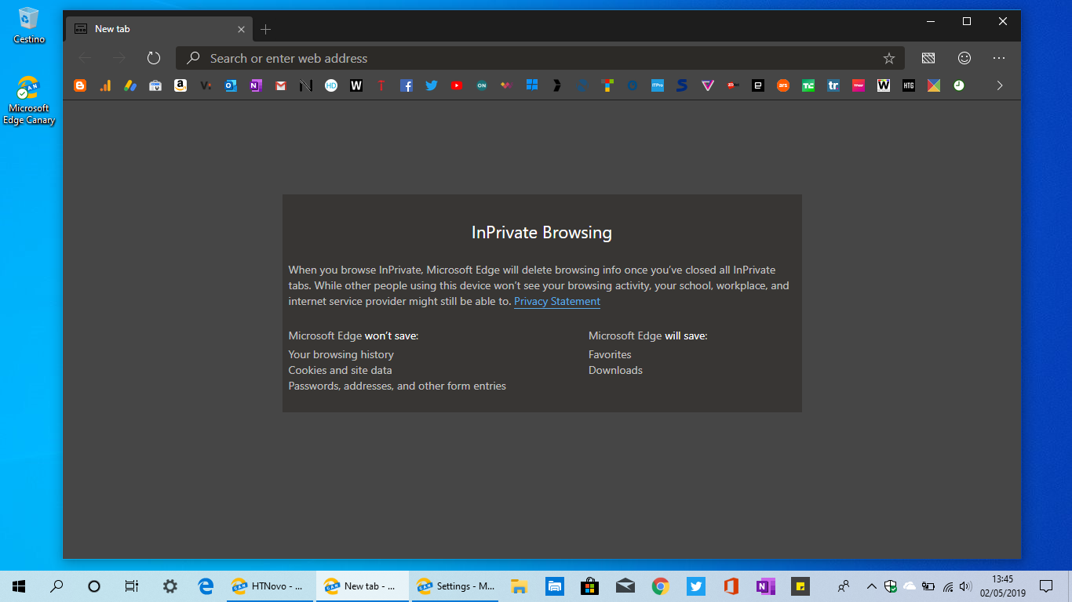Add this page to favorites
1072x602 pixels.
[888, 58]
